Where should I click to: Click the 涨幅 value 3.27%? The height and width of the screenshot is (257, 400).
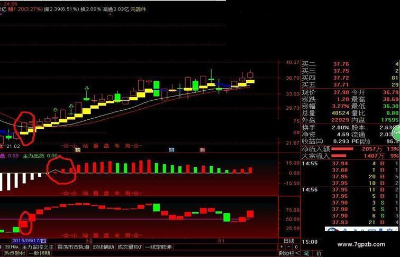(x=341, y=106)
